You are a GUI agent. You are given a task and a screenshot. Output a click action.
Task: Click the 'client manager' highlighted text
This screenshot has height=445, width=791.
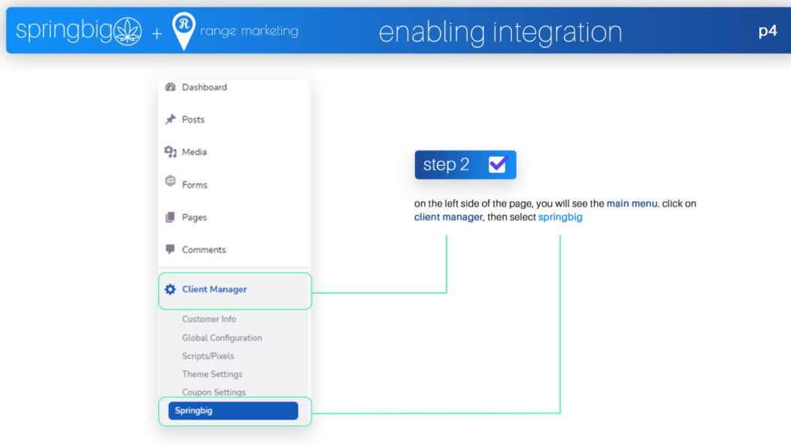point(448,217)
